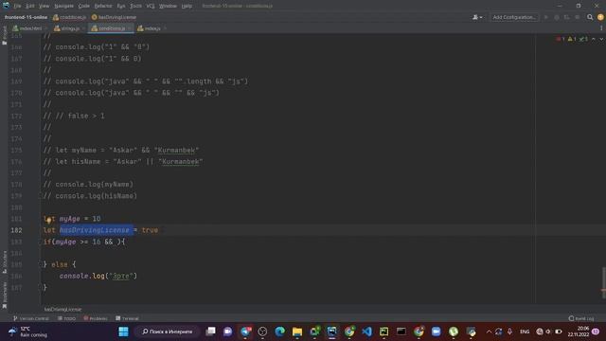Click the Stop icon in toolbar
This screenshot has width=606, height=341.
click(x=577, y=17)
